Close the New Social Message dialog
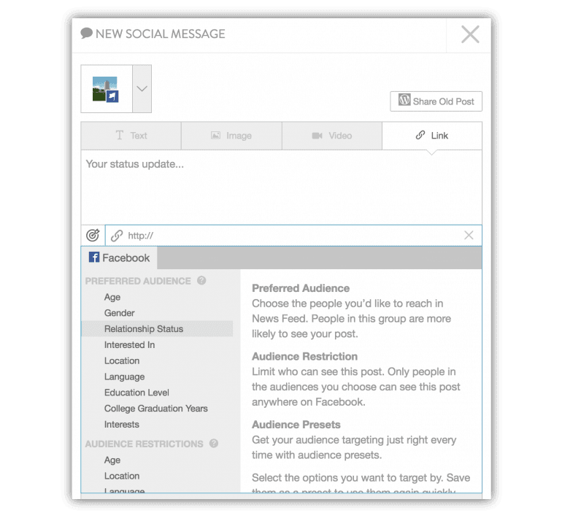Viewport: 562px width, 529px height. [470, 34]
